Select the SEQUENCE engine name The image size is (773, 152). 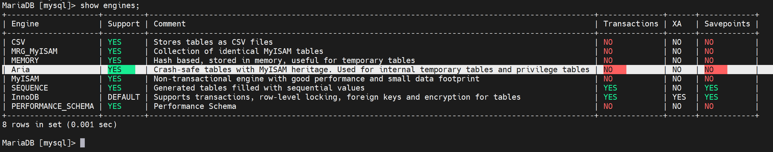tap(30, 88)
